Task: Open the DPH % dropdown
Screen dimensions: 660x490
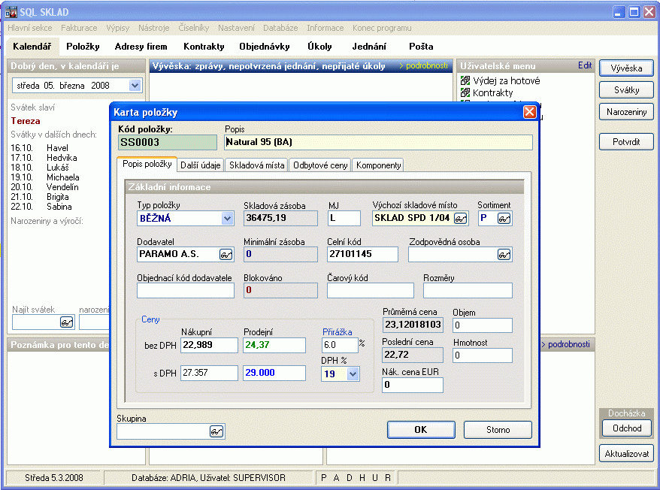Action: 352,374
